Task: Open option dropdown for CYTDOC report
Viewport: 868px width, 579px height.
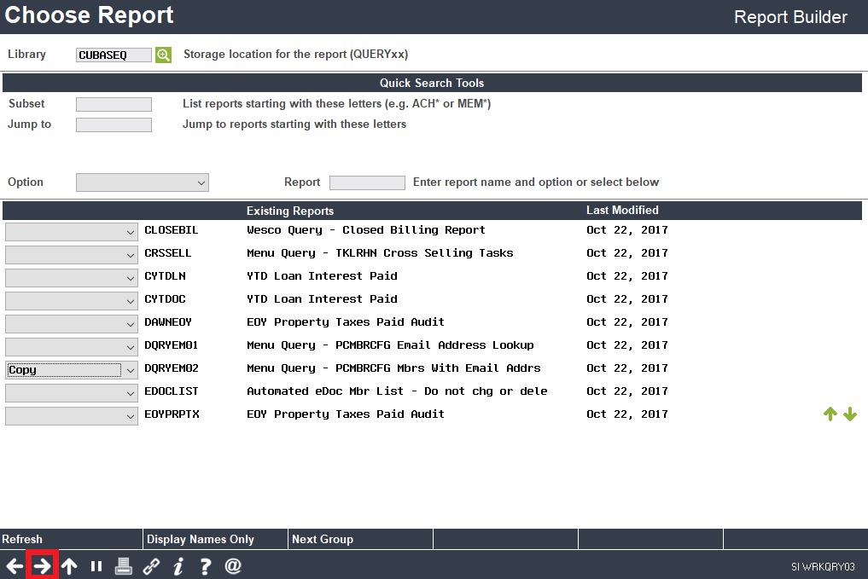Action: coord(72,301)
